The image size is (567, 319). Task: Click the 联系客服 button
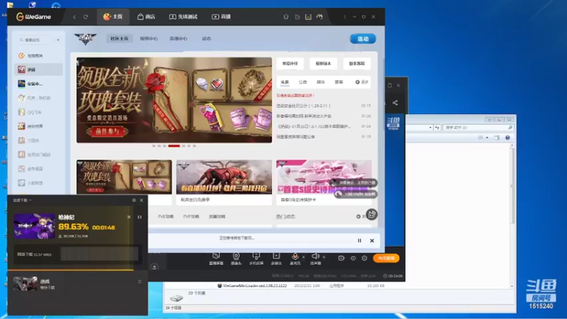pos(357,63)
